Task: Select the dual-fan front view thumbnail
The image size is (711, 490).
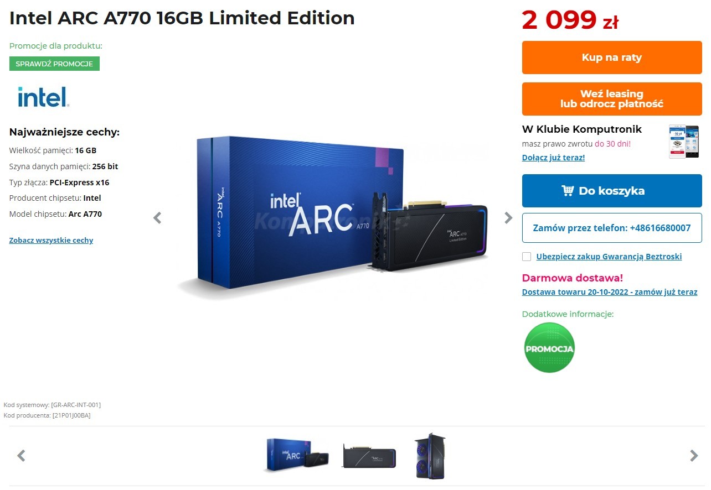Action: tap(430, 455)
